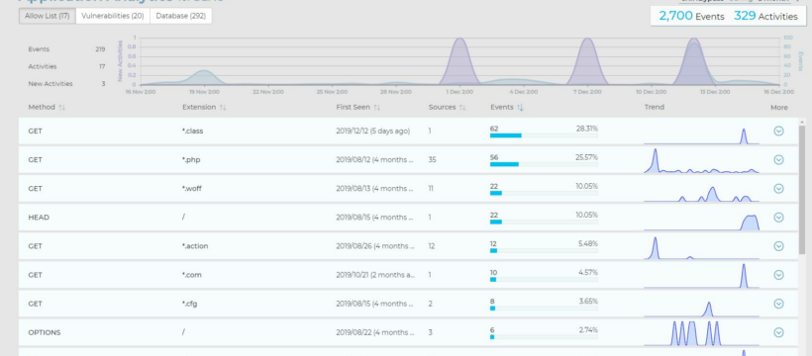812x356 pixels.
Task: Click the *.class trend sparkline
Action: (x=702, y=135)
